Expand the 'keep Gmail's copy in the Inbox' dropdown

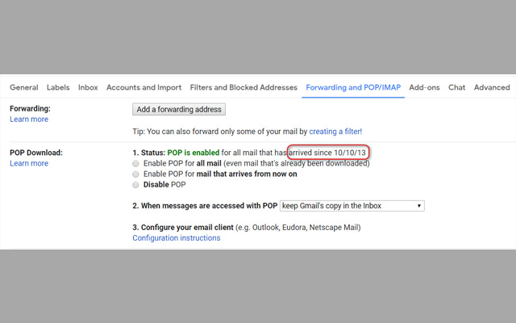click(352, 206)
